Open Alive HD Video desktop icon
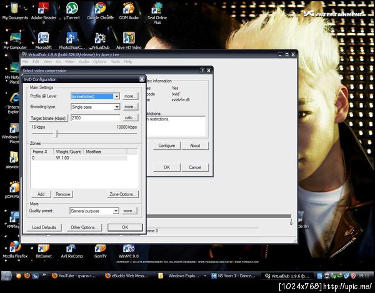The image size is (375, 293). 129,41
